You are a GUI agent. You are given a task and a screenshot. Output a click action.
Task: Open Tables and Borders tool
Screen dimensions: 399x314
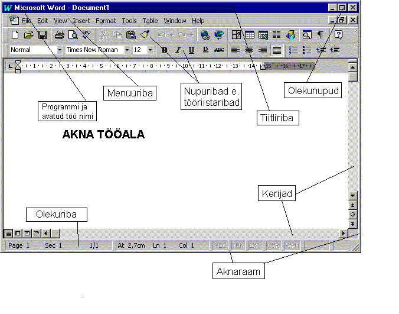[236, 35]
